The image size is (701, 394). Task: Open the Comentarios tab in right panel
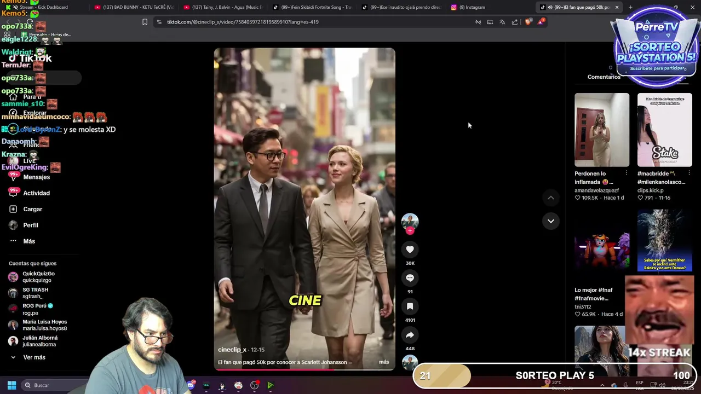tap(604, 77)
